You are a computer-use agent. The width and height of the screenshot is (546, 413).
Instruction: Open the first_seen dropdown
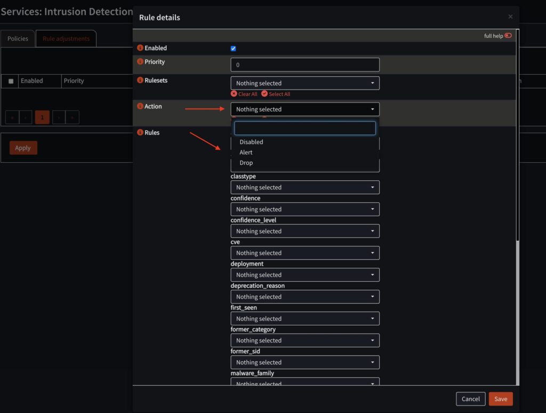point(304,319)
